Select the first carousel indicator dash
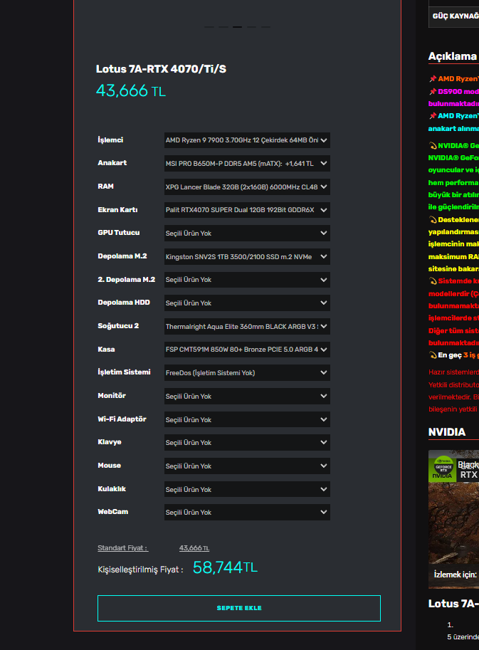Screen dimensions: 479x650 point(209,27)
